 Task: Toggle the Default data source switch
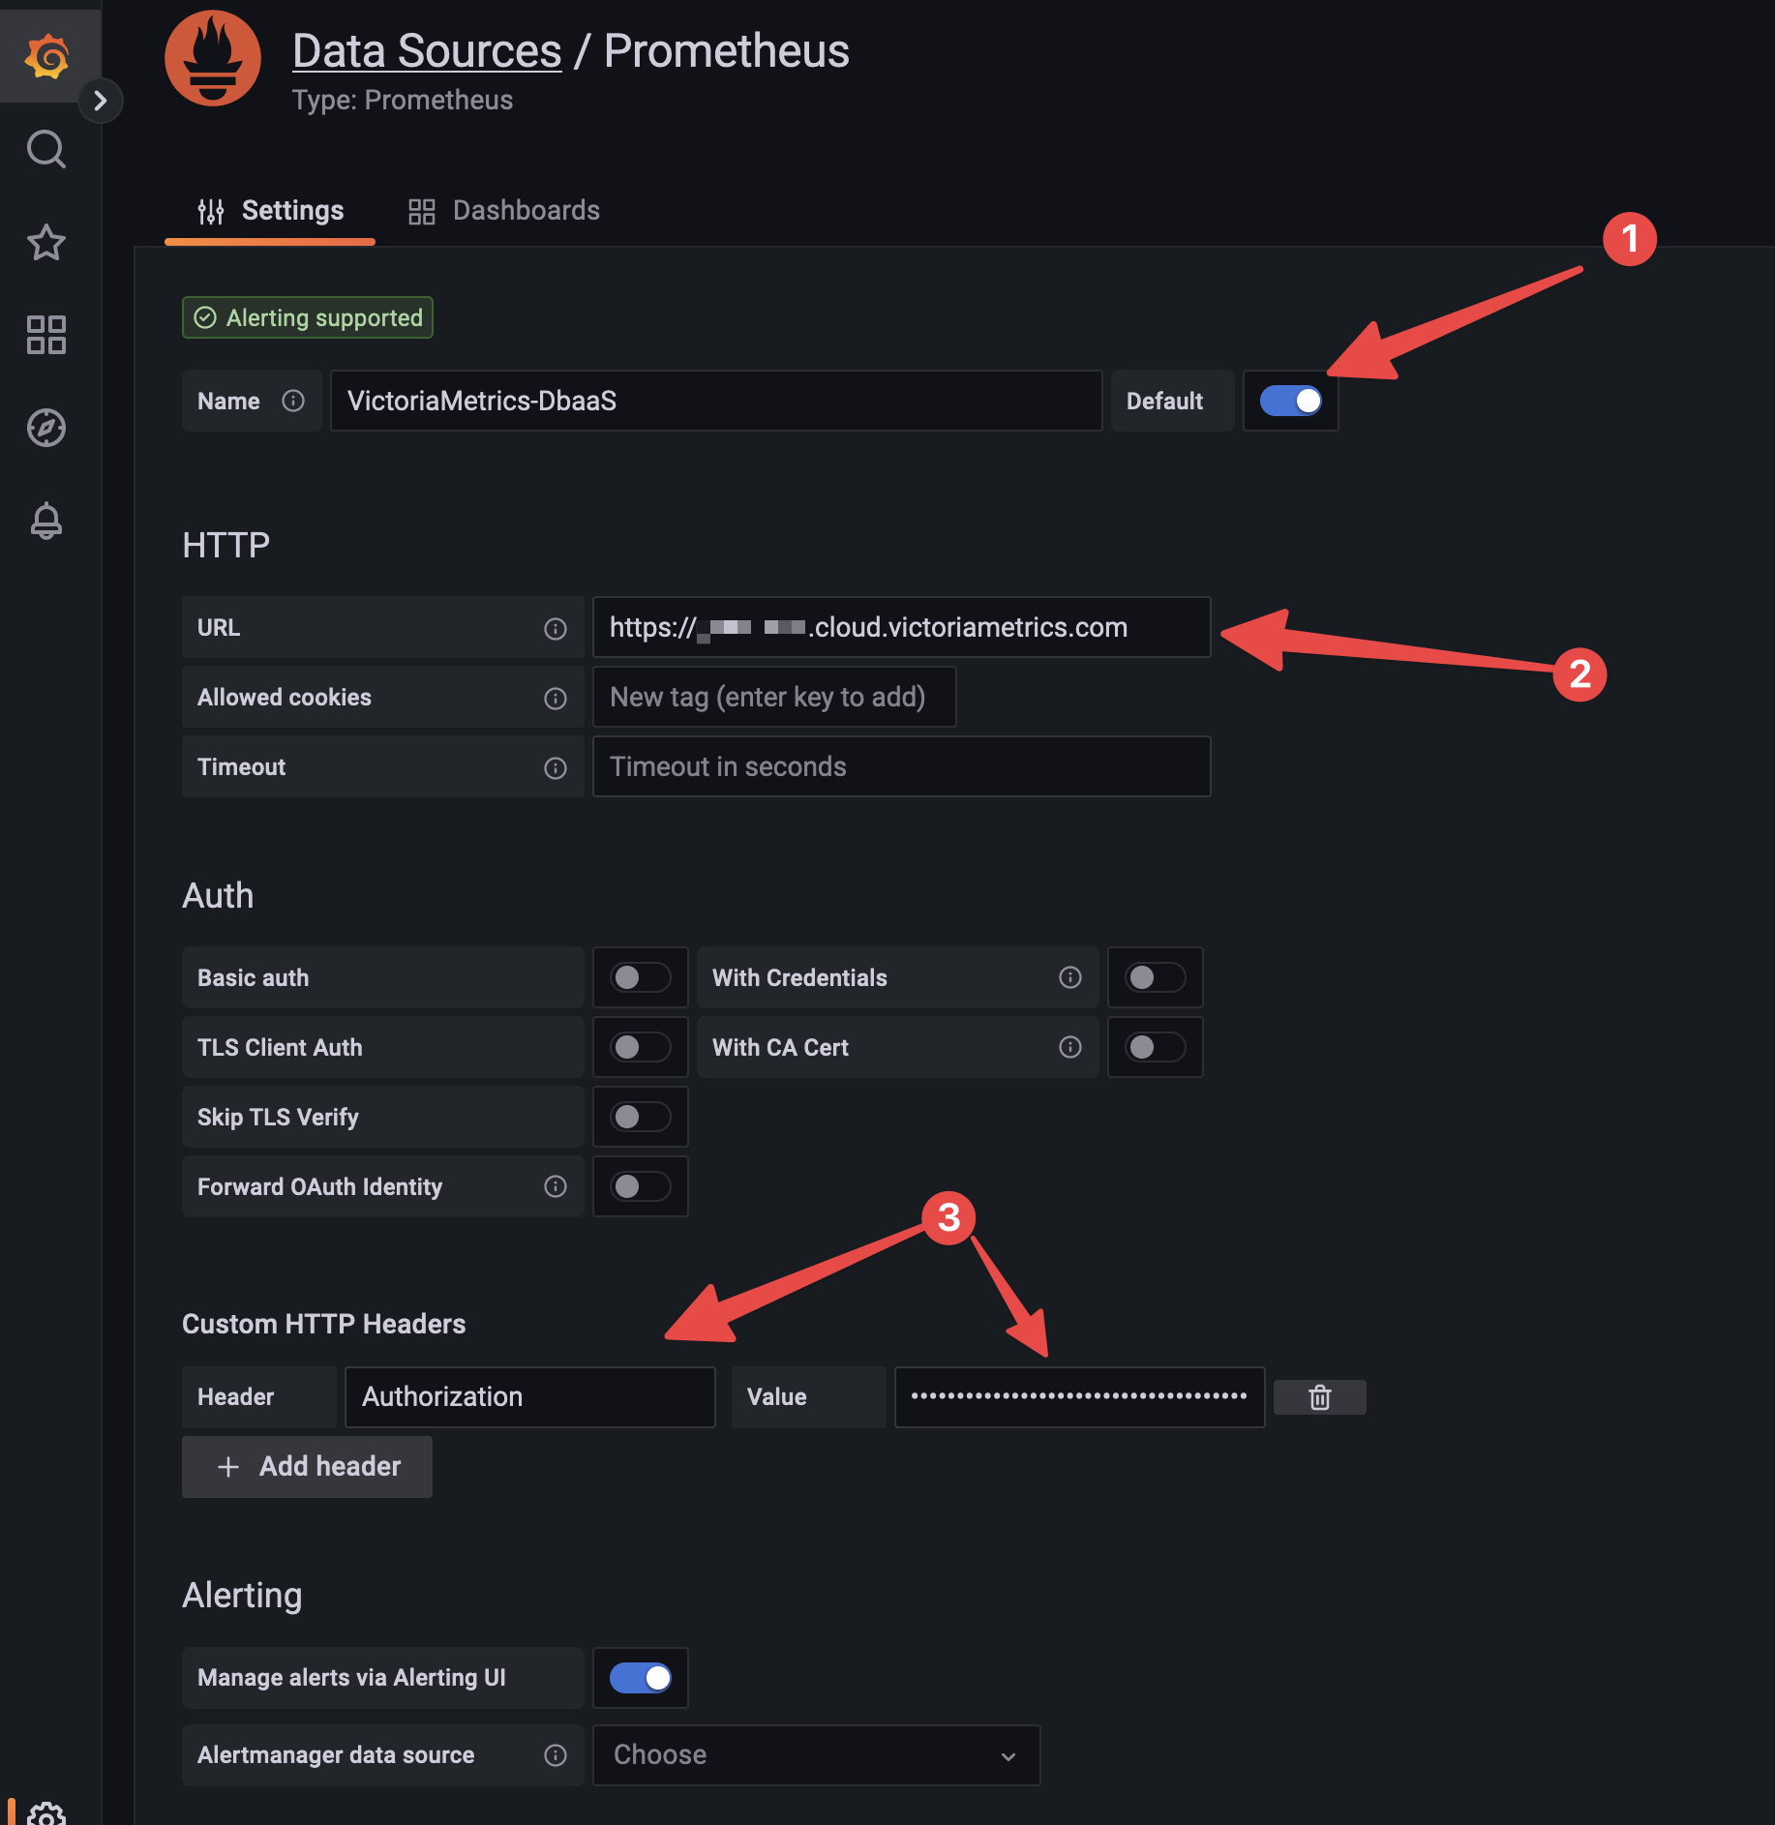[1291, 401]
